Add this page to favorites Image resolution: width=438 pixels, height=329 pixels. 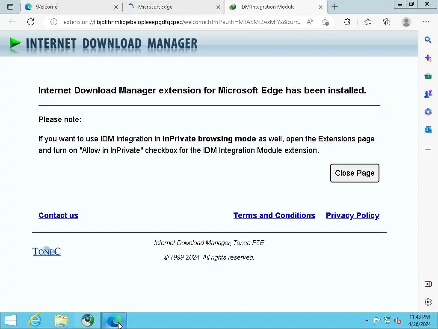[325, 22]
